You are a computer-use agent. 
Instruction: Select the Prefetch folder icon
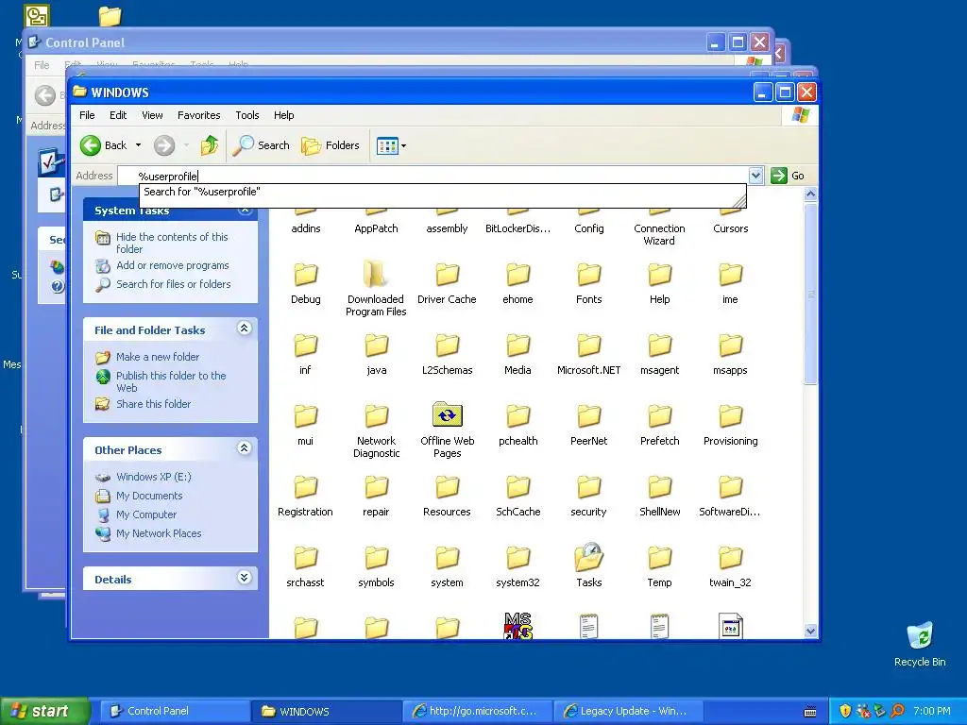[x=659, y=416]
